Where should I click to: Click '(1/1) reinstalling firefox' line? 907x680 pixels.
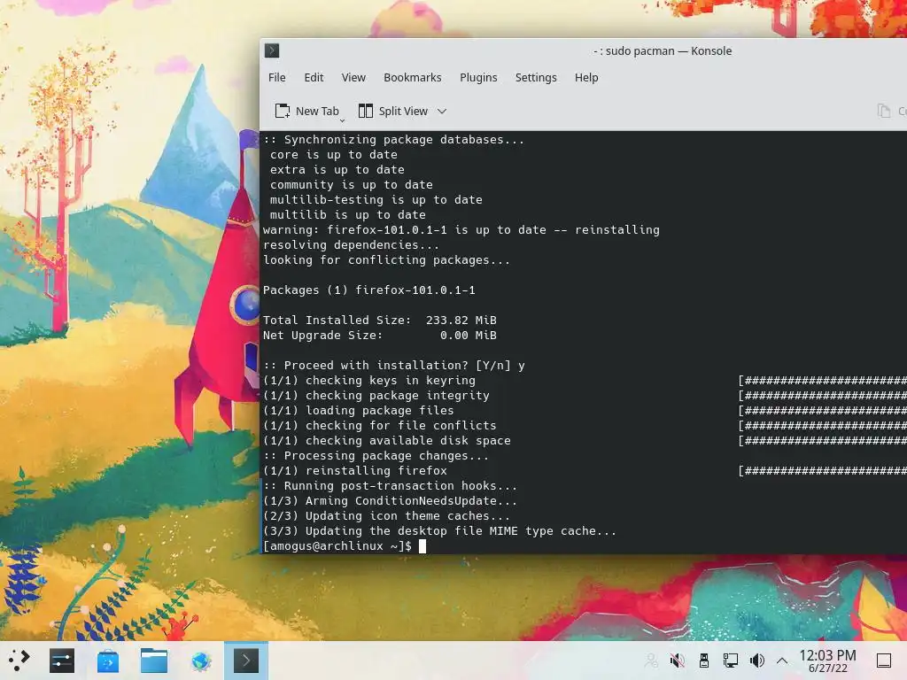[x=355, y=471]
